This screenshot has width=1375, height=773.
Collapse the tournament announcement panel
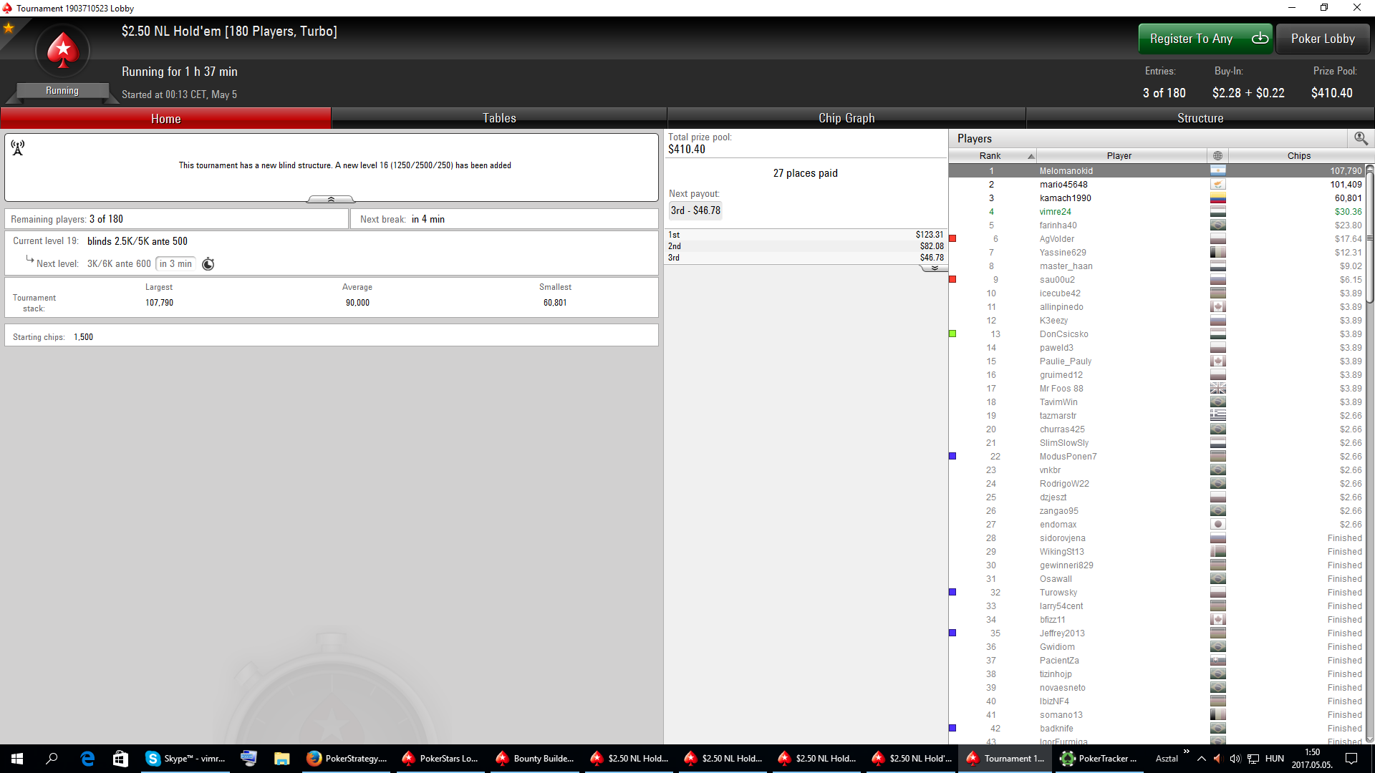(x=331, y=199)
